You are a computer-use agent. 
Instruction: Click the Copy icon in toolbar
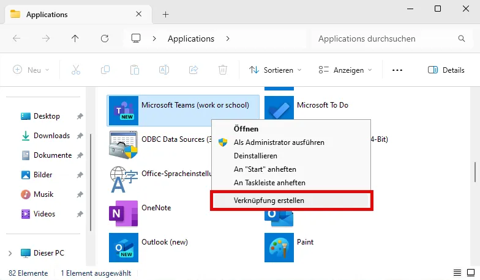(x=105, y=70)
